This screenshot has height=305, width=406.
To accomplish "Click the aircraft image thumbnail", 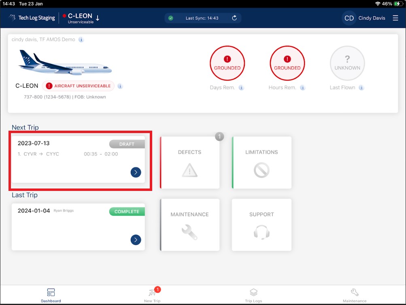I will point(65,62).
